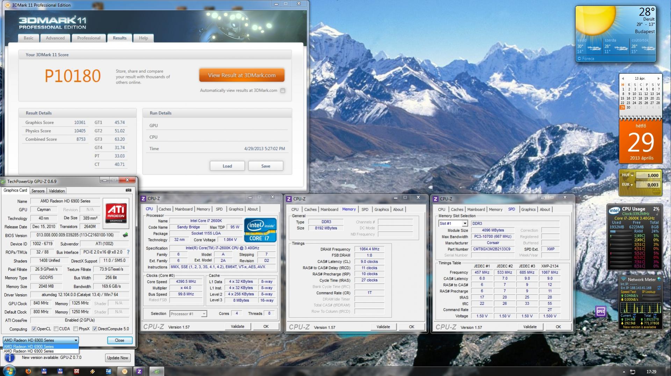This screenshot has width=671, height=376.
Task: Open the Professional tab in 3DMark 11
Action: point(89,38)
